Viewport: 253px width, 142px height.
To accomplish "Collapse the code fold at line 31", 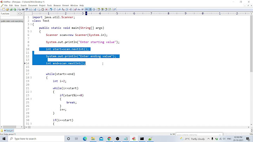I will (x=31, y=124).
